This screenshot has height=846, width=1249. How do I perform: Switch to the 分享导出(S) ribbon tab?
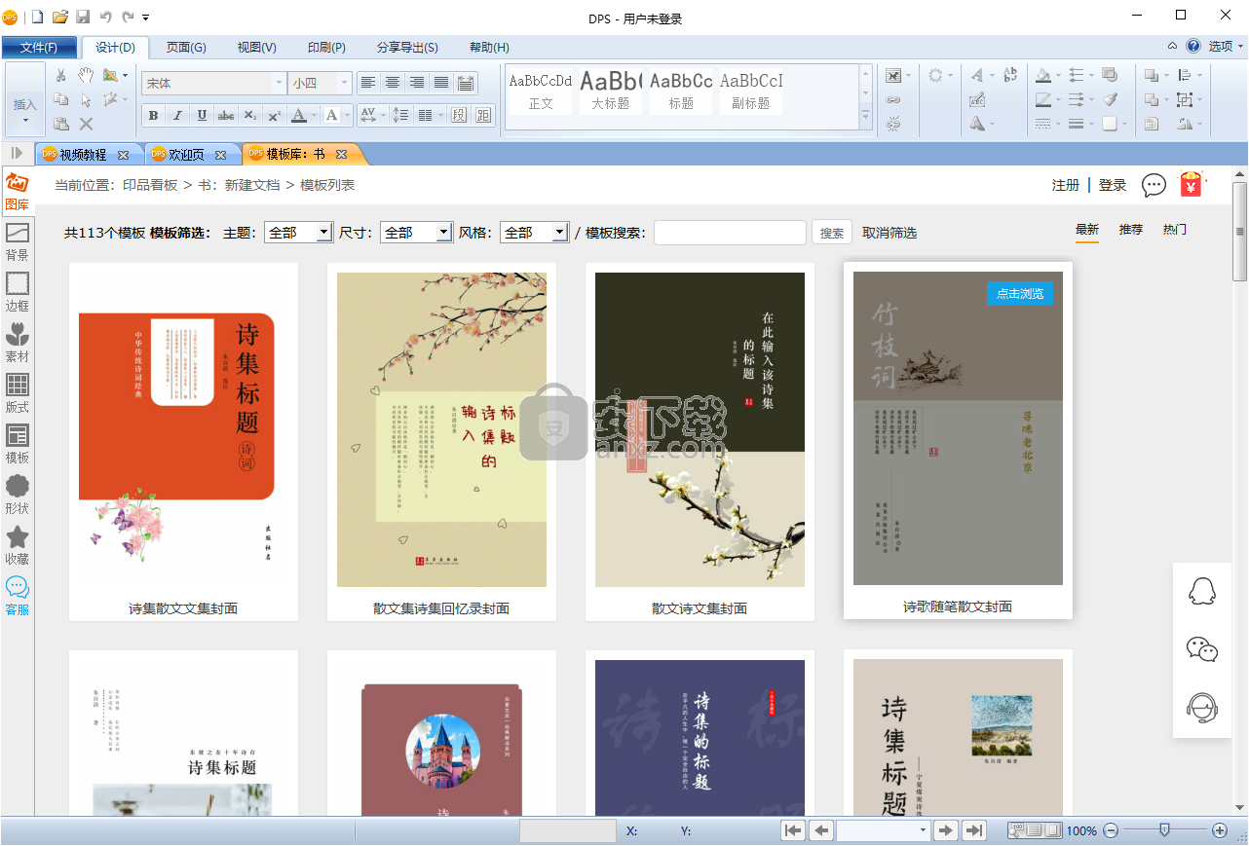tap(407, 48)
